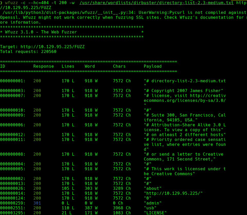Select the "admin" payload entry
Viewport: 247px width, 215px height.
pos(153,203)
